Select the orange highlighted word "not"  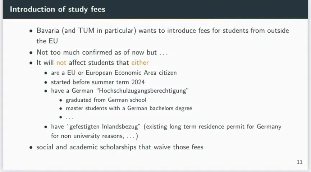(61, 62)
